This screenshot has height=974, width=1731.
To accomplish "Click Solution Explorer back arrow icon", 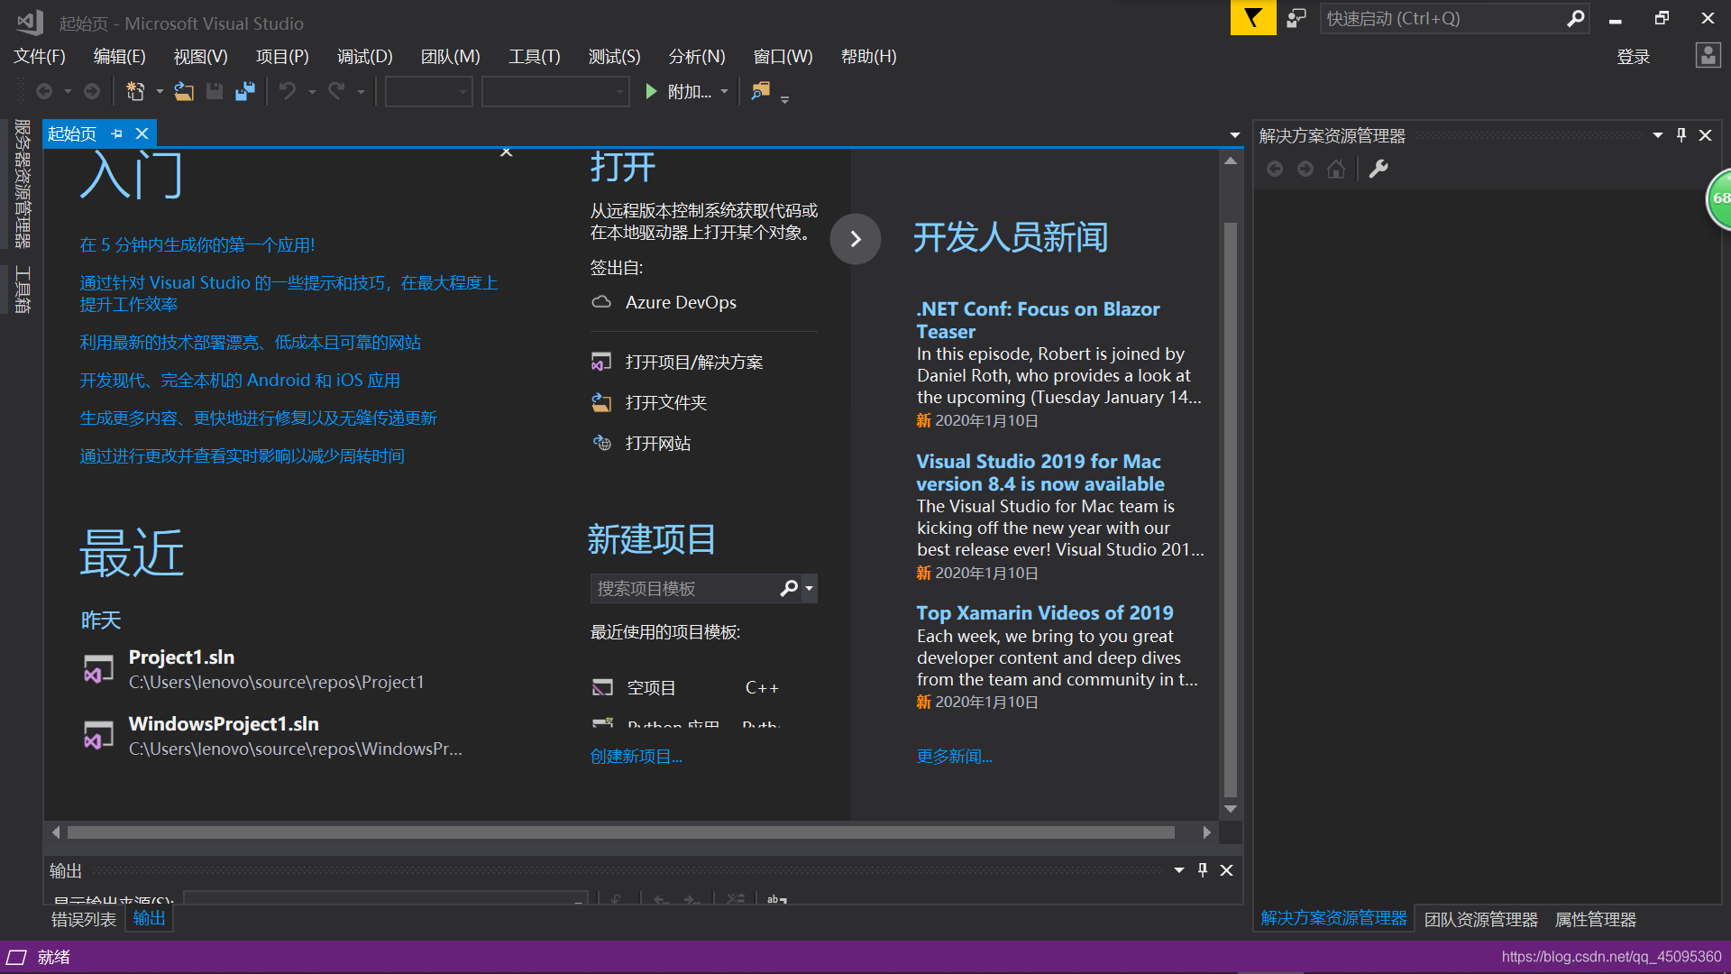I will pos(1275,169).
